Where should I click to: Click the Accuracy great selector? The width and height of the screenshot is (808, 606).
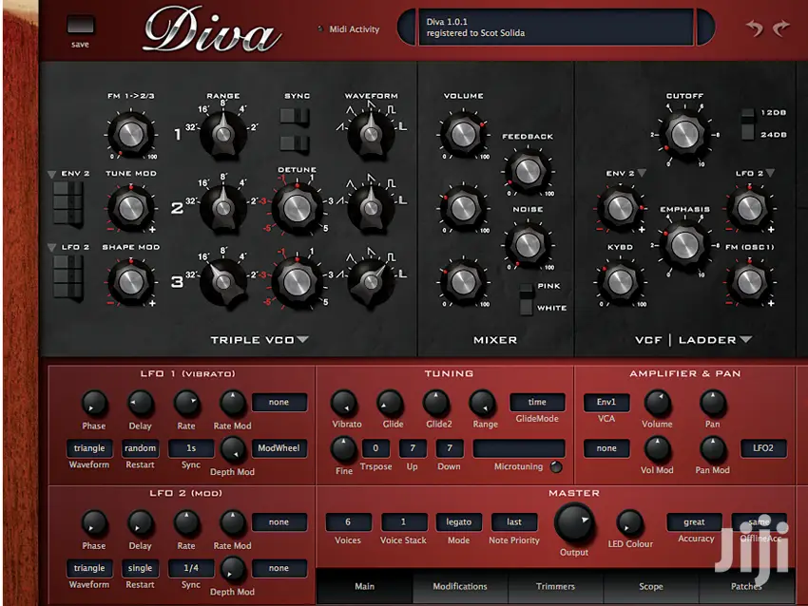[694, 521]
